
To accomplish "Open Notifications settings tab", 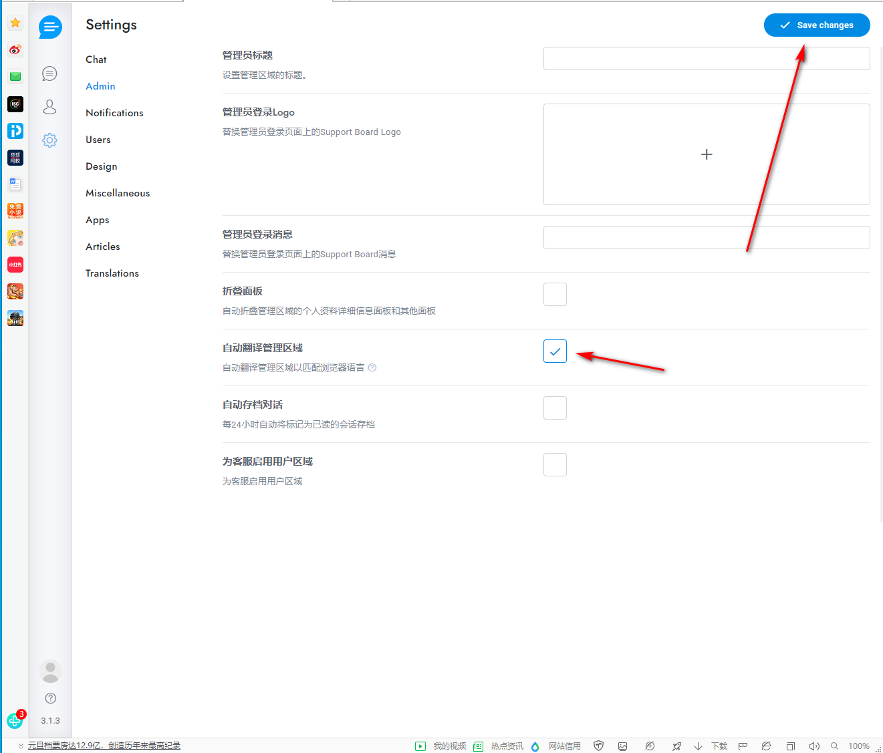I will 114,113.
